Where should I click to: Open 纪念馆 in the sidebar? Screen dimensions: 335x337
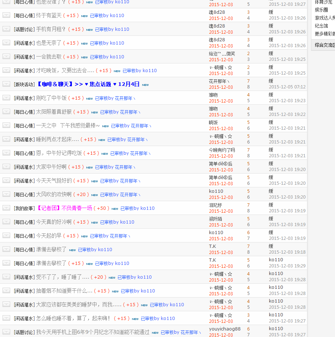322,26
